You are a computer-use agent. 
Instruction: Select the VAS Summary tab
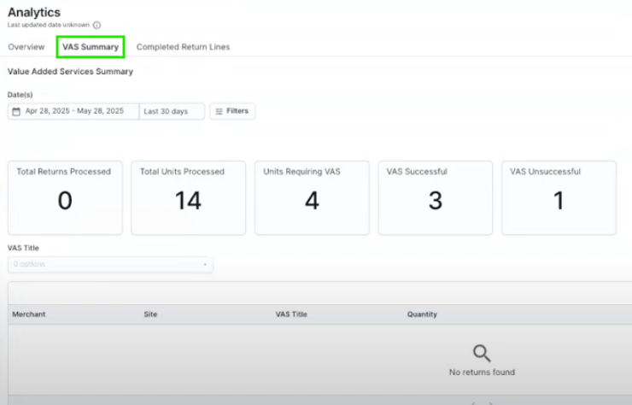91,47
